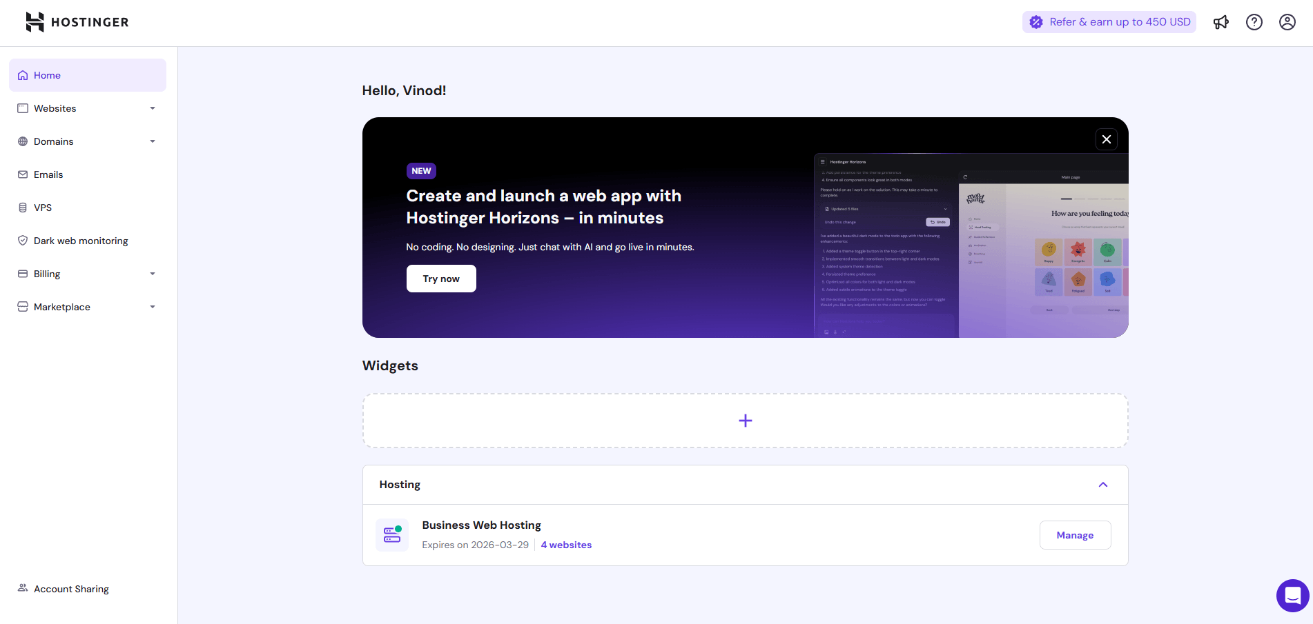Screen dimensions: 1313x624
Task: Open VPS menu item
Action: tap(88, 208)
